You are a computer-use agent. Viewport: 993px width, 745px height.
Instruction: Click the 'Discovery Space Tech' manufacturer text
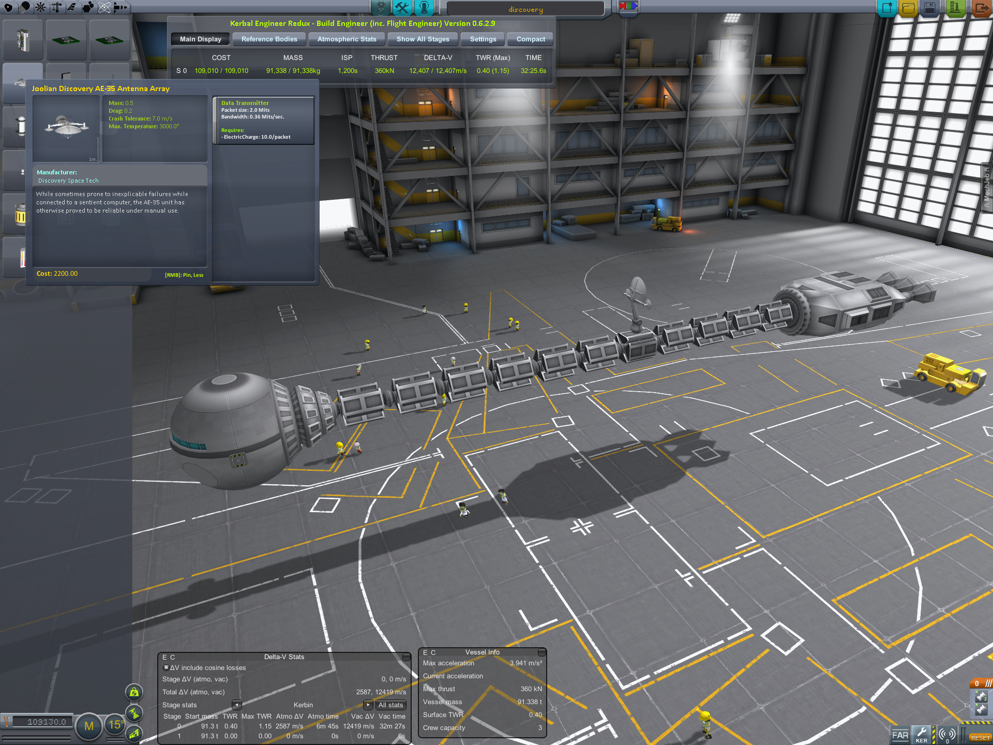(x=68, y=181)
